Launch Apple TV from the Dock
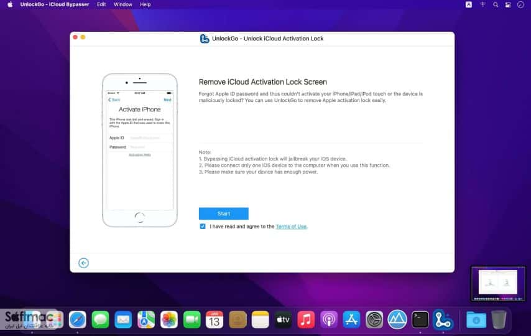This screenshot has height=336, width=531. (283, 319)
